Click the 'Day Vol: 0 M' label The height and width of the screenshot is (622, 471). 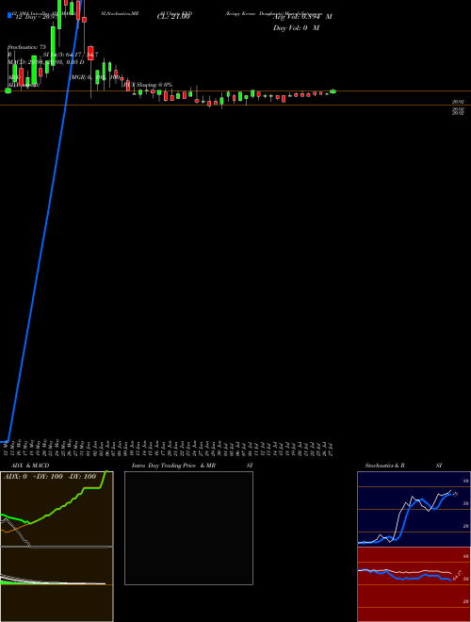296,28
